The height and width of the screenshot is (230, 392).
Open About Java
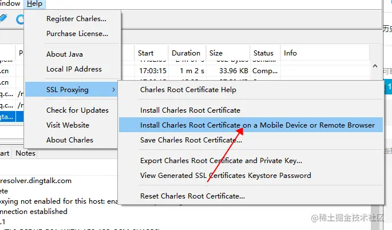coord(65,54)
